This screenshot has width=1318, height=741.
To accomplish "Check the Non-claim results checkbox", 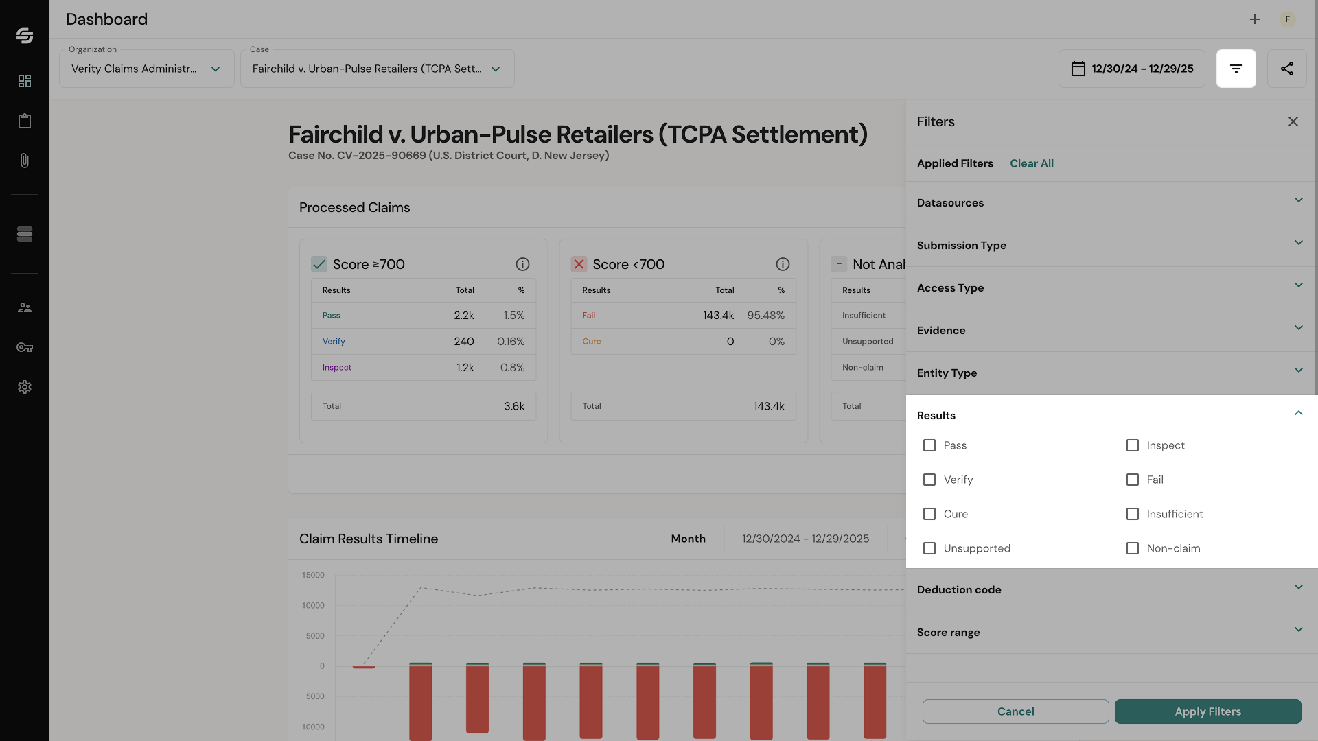I will 1133,548.
